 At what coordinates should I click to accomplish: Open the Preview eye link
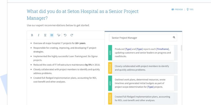pyautogui.click(x=177, y=10)
